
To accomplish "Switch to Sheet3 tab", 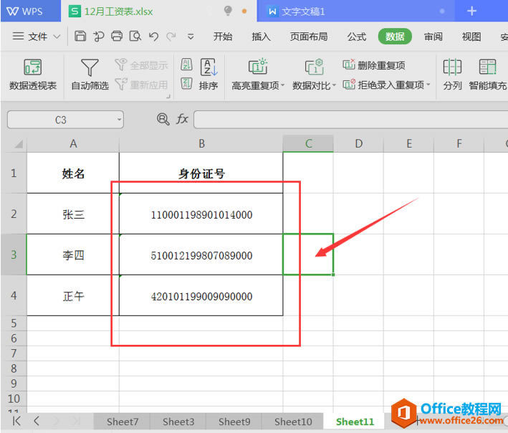I will pyautogui.click(x=178, y=422).
